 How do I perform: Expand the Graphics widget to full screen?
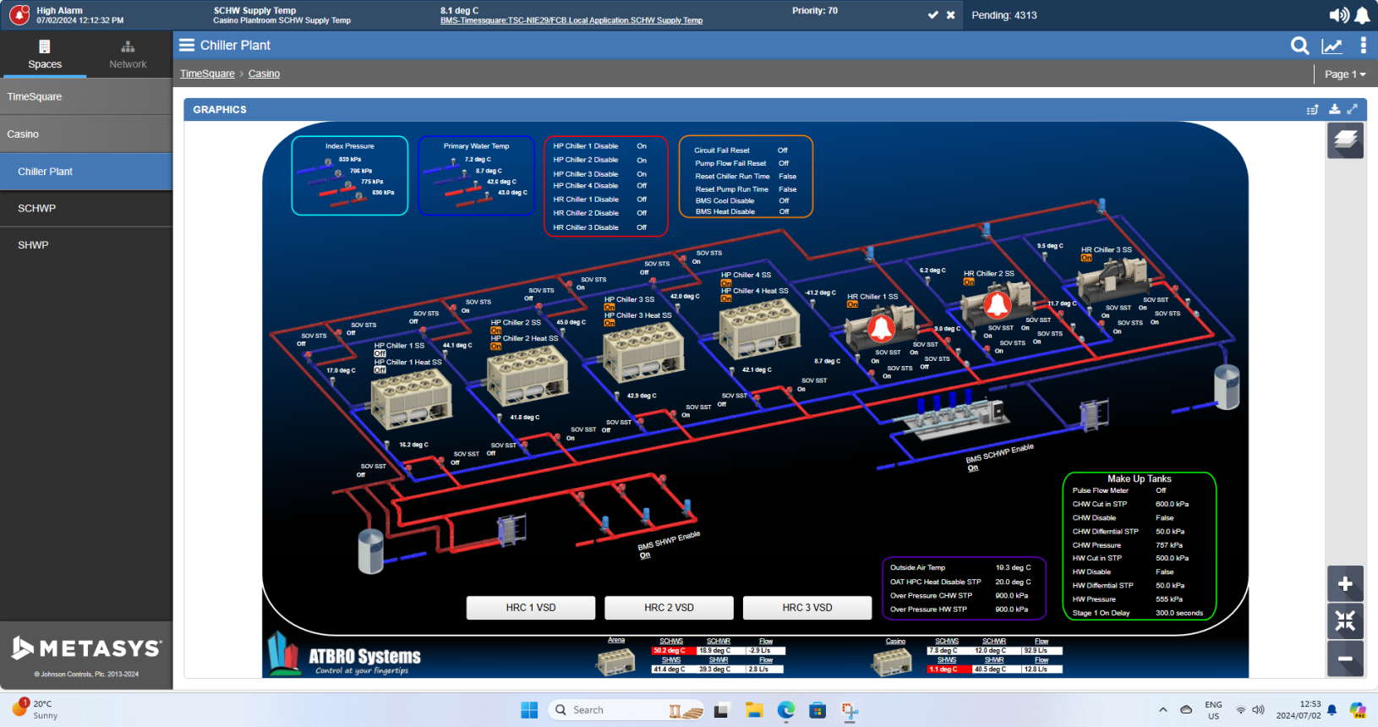coord(1353,109)
